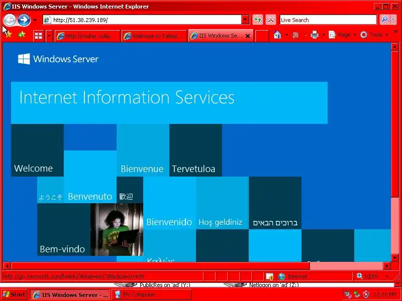The width and height of the screenshot is (402, 301).
Task: Click the Windows Server logo
Action: 58,59
